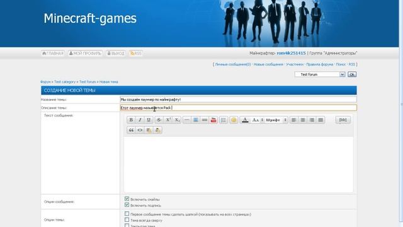Image resolution: width=403 pixels, height=227 pixels.
Task: Apply superscript formatting
Action: (168, 120)
